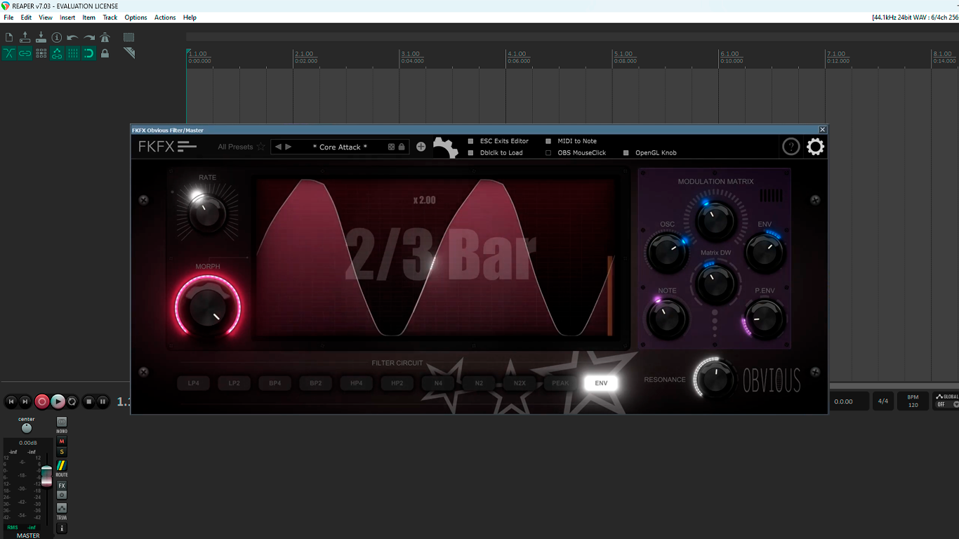Click the Redo arrow icon
959x539 pixels.
[89, 37]
